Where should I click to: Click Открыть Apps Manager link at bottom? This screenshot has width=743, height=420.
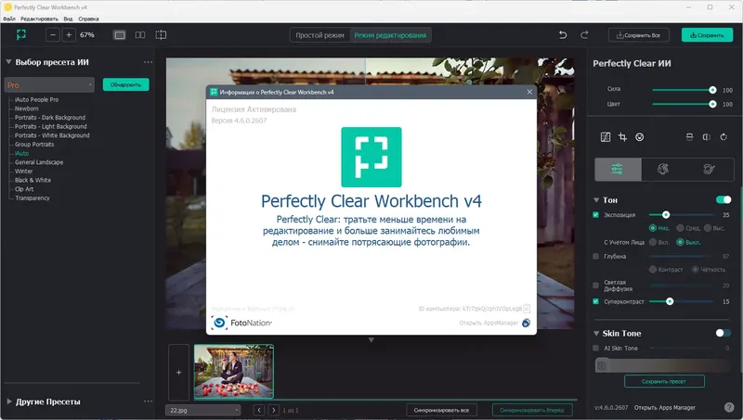665,407
